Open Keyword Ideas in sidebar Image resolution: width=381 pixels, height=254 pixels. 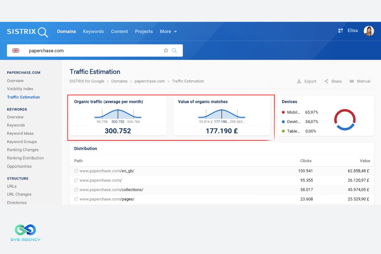pos(20,133)
